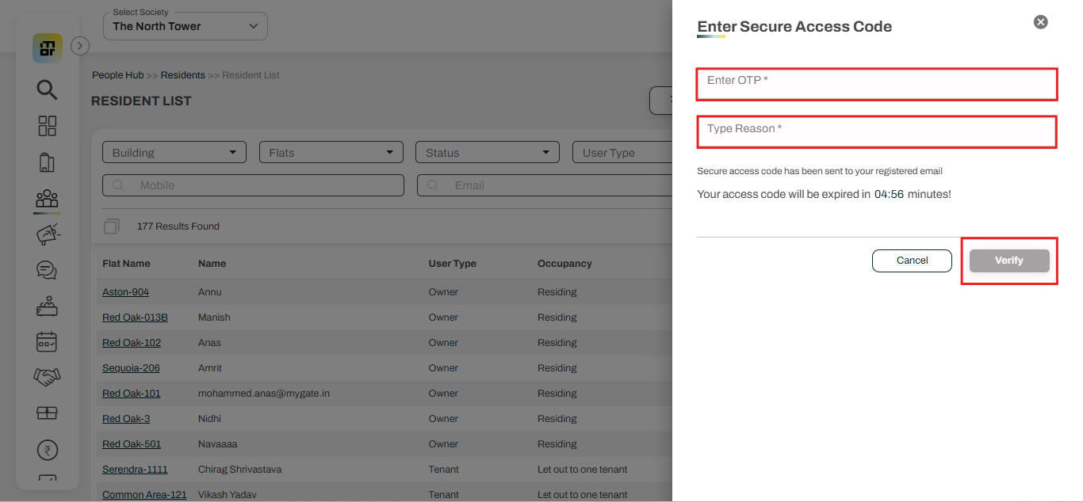Open the chat bubbles icon in the sidebar

tap(47, 270)
